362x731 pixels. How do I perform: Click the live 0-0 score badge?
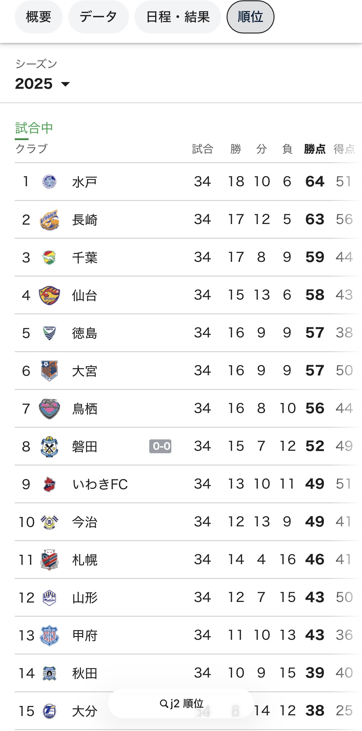tap(160, 446)
